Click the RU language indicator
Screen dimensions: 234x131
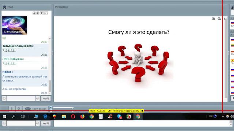[x=211, y=116]
